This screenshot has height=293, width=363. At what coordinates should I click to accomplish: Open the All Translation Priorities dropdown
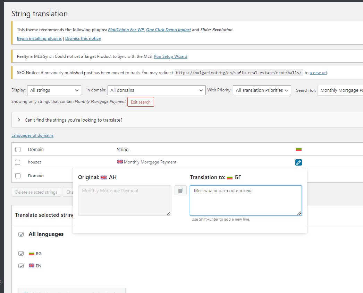(x=262, y=90)
